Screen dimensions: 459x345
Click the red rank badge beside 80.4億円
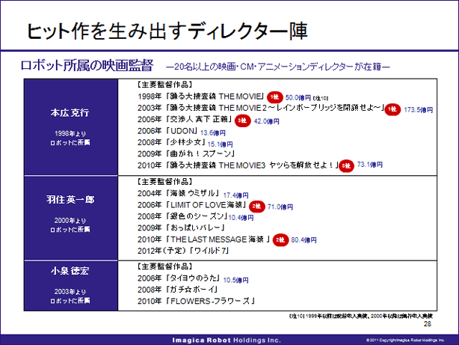click(x=280, y=240)
